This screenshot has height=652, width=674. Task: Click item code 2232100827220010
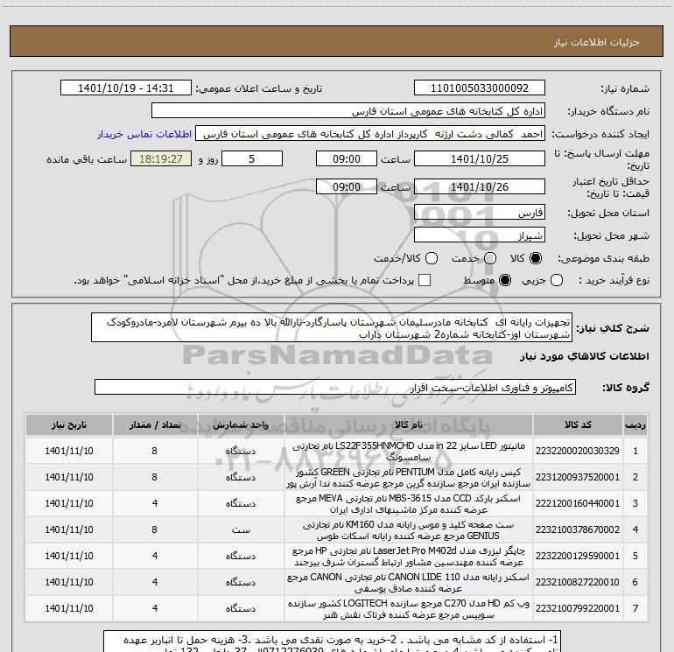pos(578,582)
